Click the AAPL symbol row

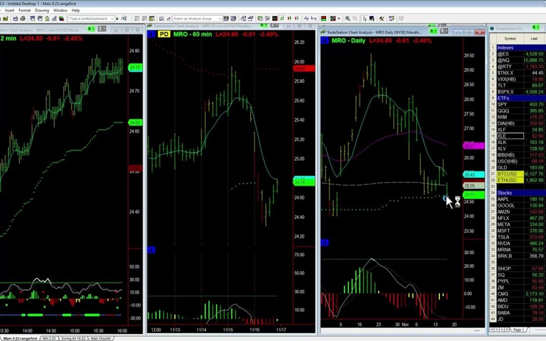(518, 200)
